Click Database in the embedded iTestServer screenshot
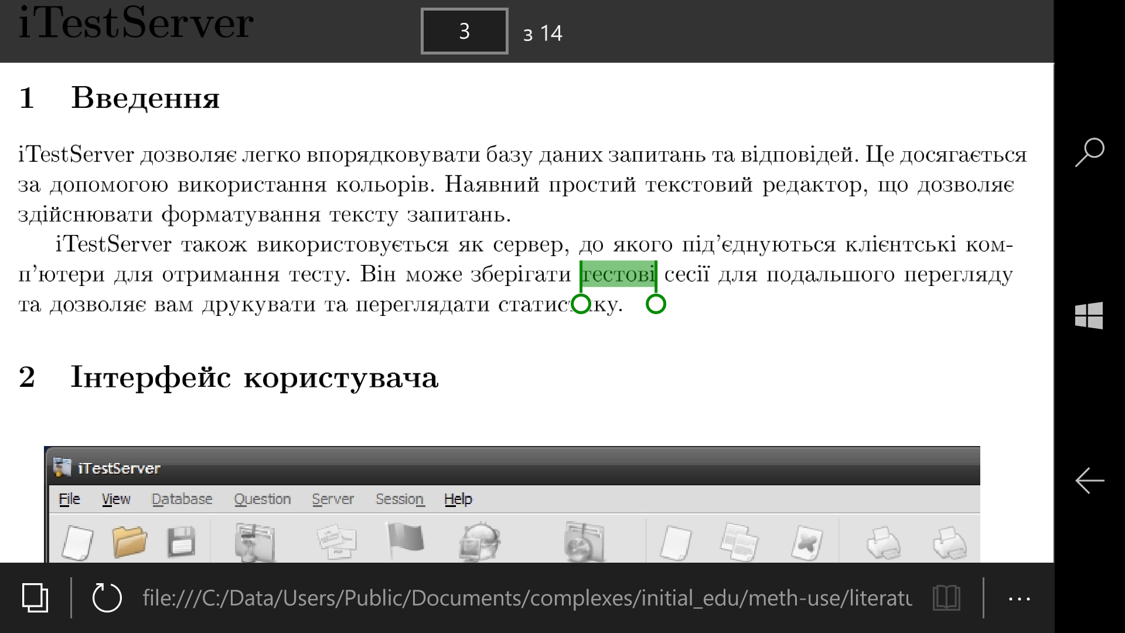The image size is (1125, 633). (182, 499)
